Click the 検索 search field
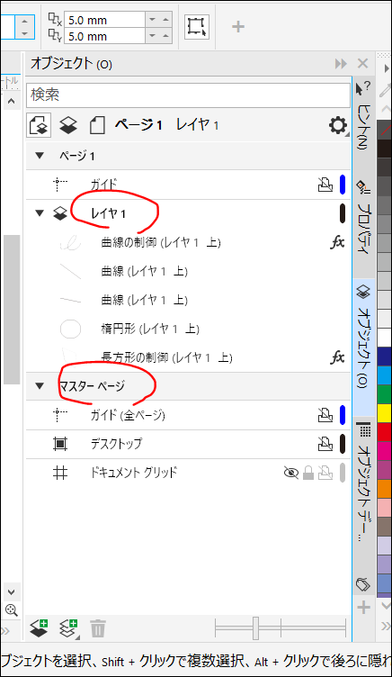 click(188, 95)
